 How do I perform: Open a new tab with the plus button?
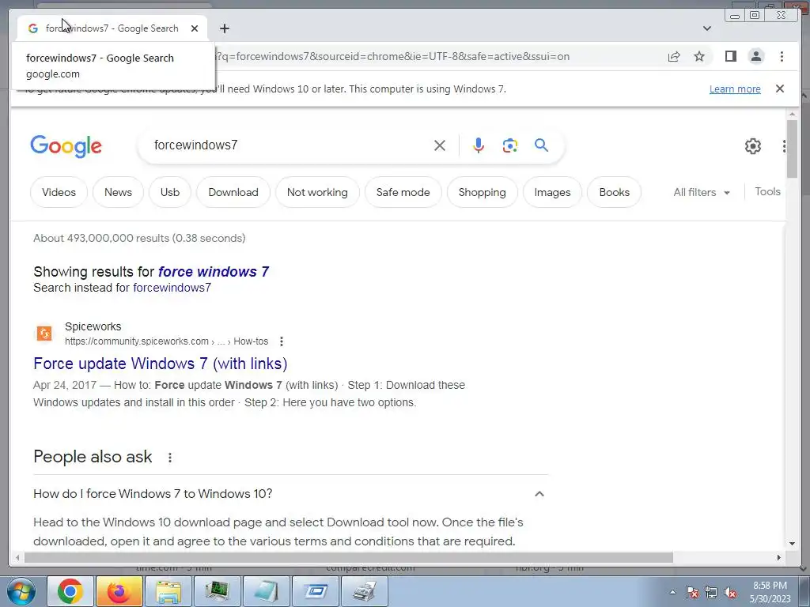[224, 28]
